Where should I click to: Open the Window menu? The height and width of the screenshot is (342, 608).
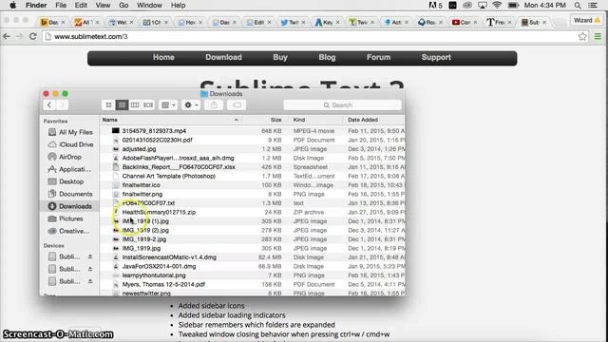pyautogui.click(x=149, y=6)
